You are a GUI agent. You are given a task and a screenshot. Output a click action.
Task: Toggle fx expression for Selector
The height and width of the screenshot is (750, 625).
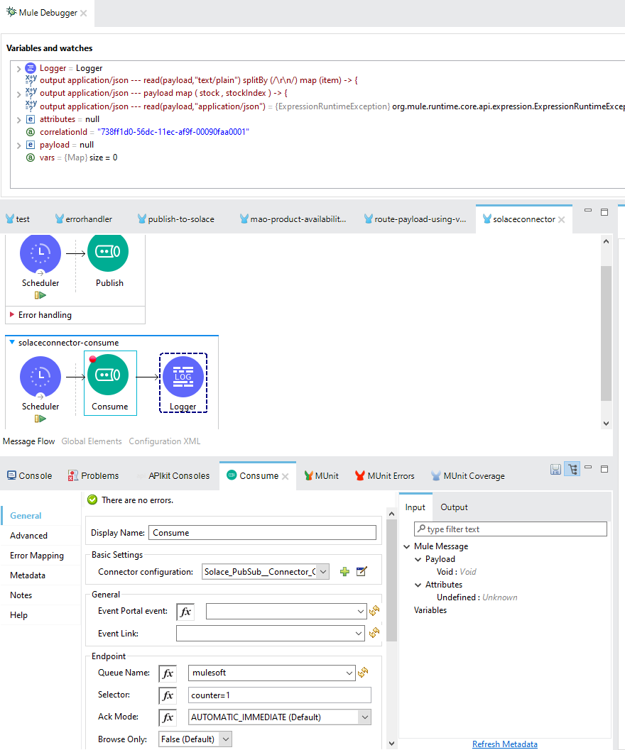pos(168,695)
